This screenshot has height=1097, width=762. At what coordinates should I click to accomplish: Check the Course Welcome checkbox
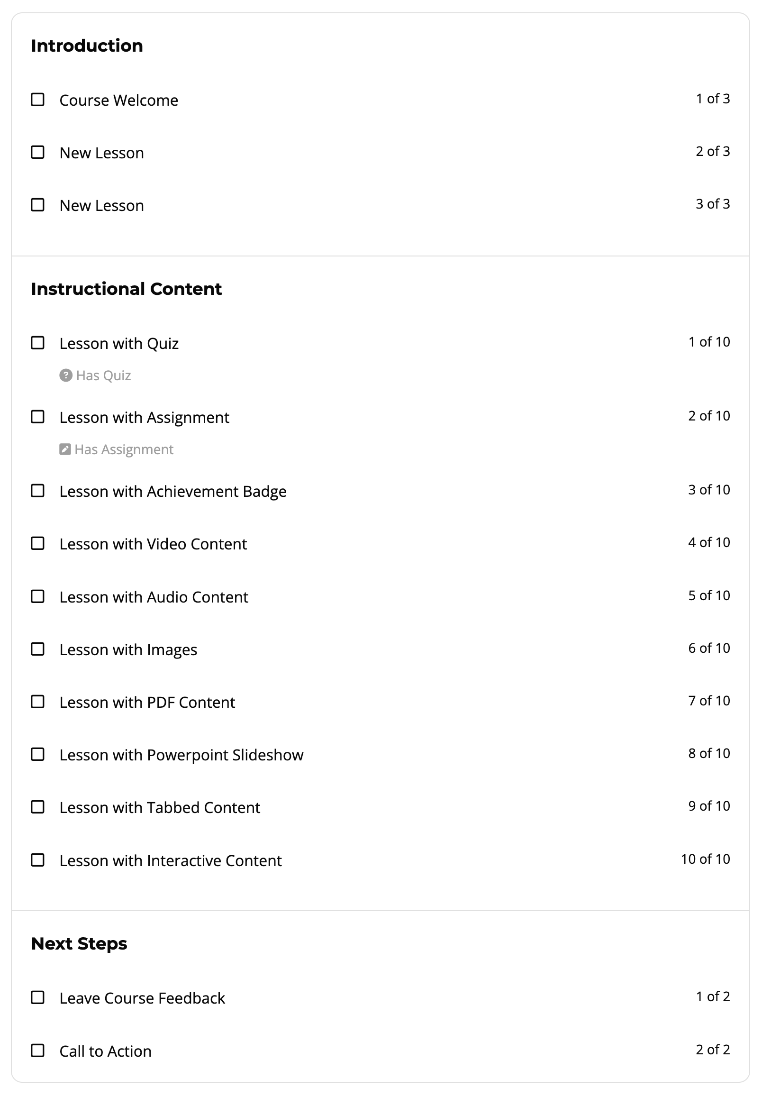point(38,100)
